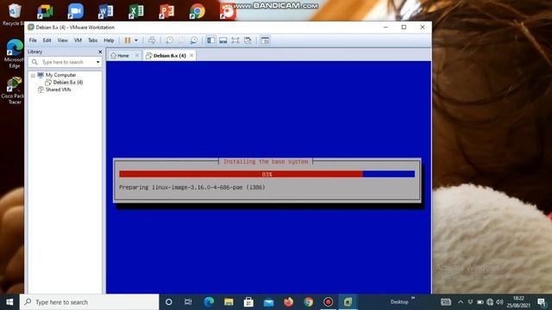
Task: Click the 83% installation progress bar
Action: click(x=267, y=174)
